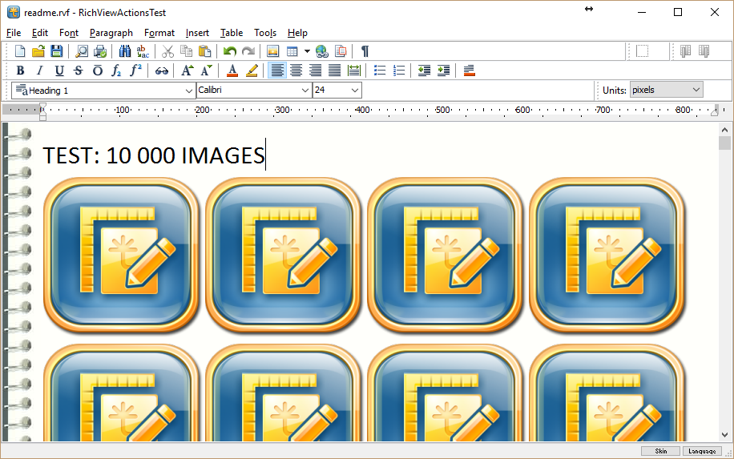This screenshot has height=459, width=734.
Task: Click the font size 24 field
Action: coord(330,91)
